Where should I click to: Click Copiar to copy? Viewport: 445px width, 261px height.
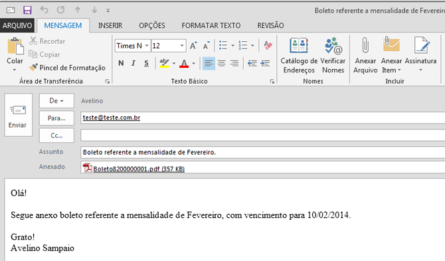click(x=44, y=54)
